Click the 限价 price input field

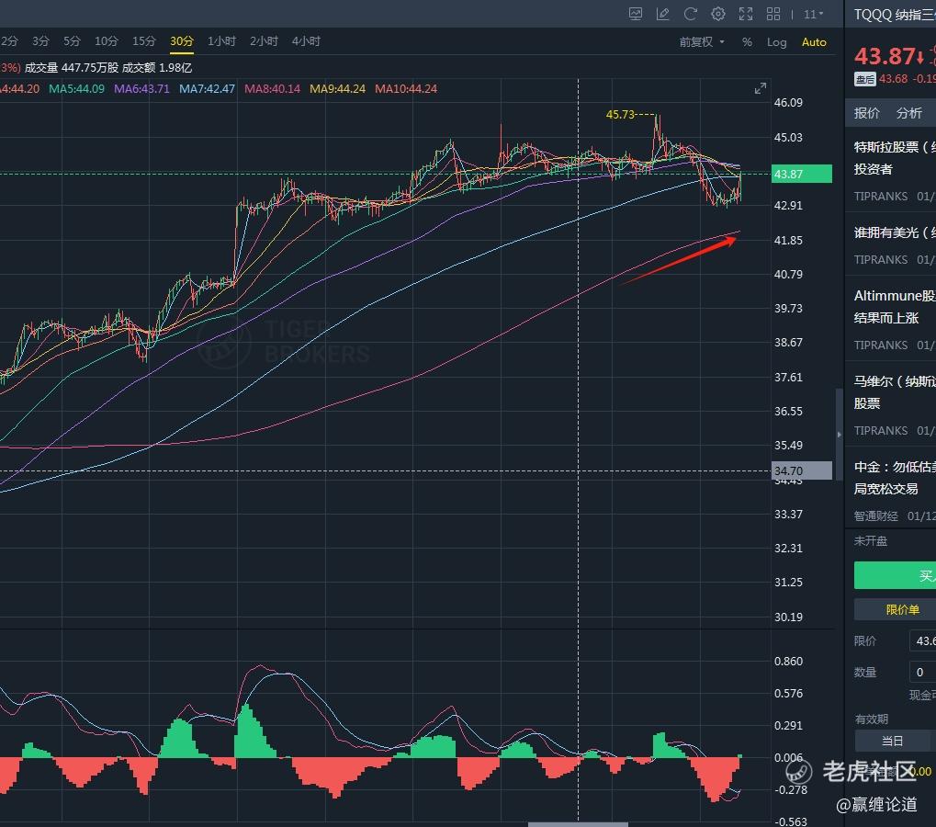coord(922,640)
